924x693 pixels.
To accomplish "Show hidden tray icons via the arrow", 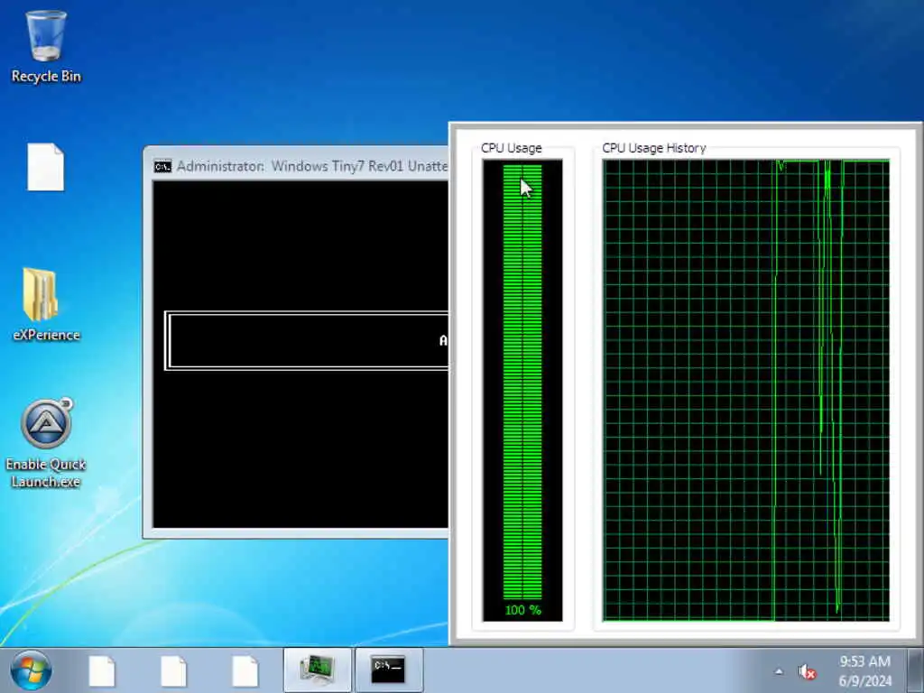I will 779,671.
